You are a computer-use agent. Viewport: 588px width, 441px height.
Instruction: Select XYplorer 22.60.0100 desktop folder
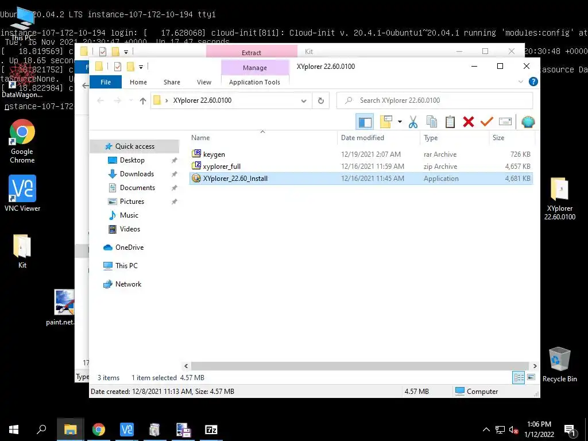pos(559,199)
